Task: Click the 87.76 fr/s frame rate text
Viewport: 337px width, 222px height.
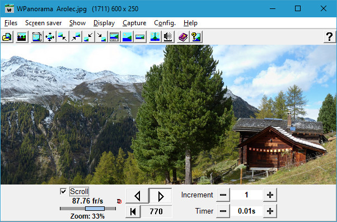Action: pos(88,201)
